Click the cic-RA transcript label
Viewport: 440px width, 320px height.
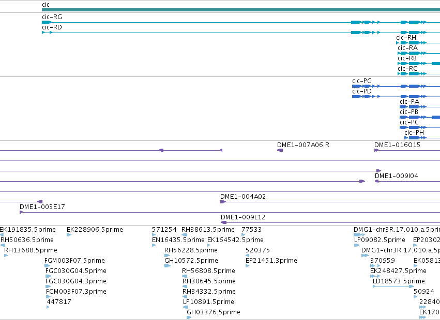pos(407,48)
